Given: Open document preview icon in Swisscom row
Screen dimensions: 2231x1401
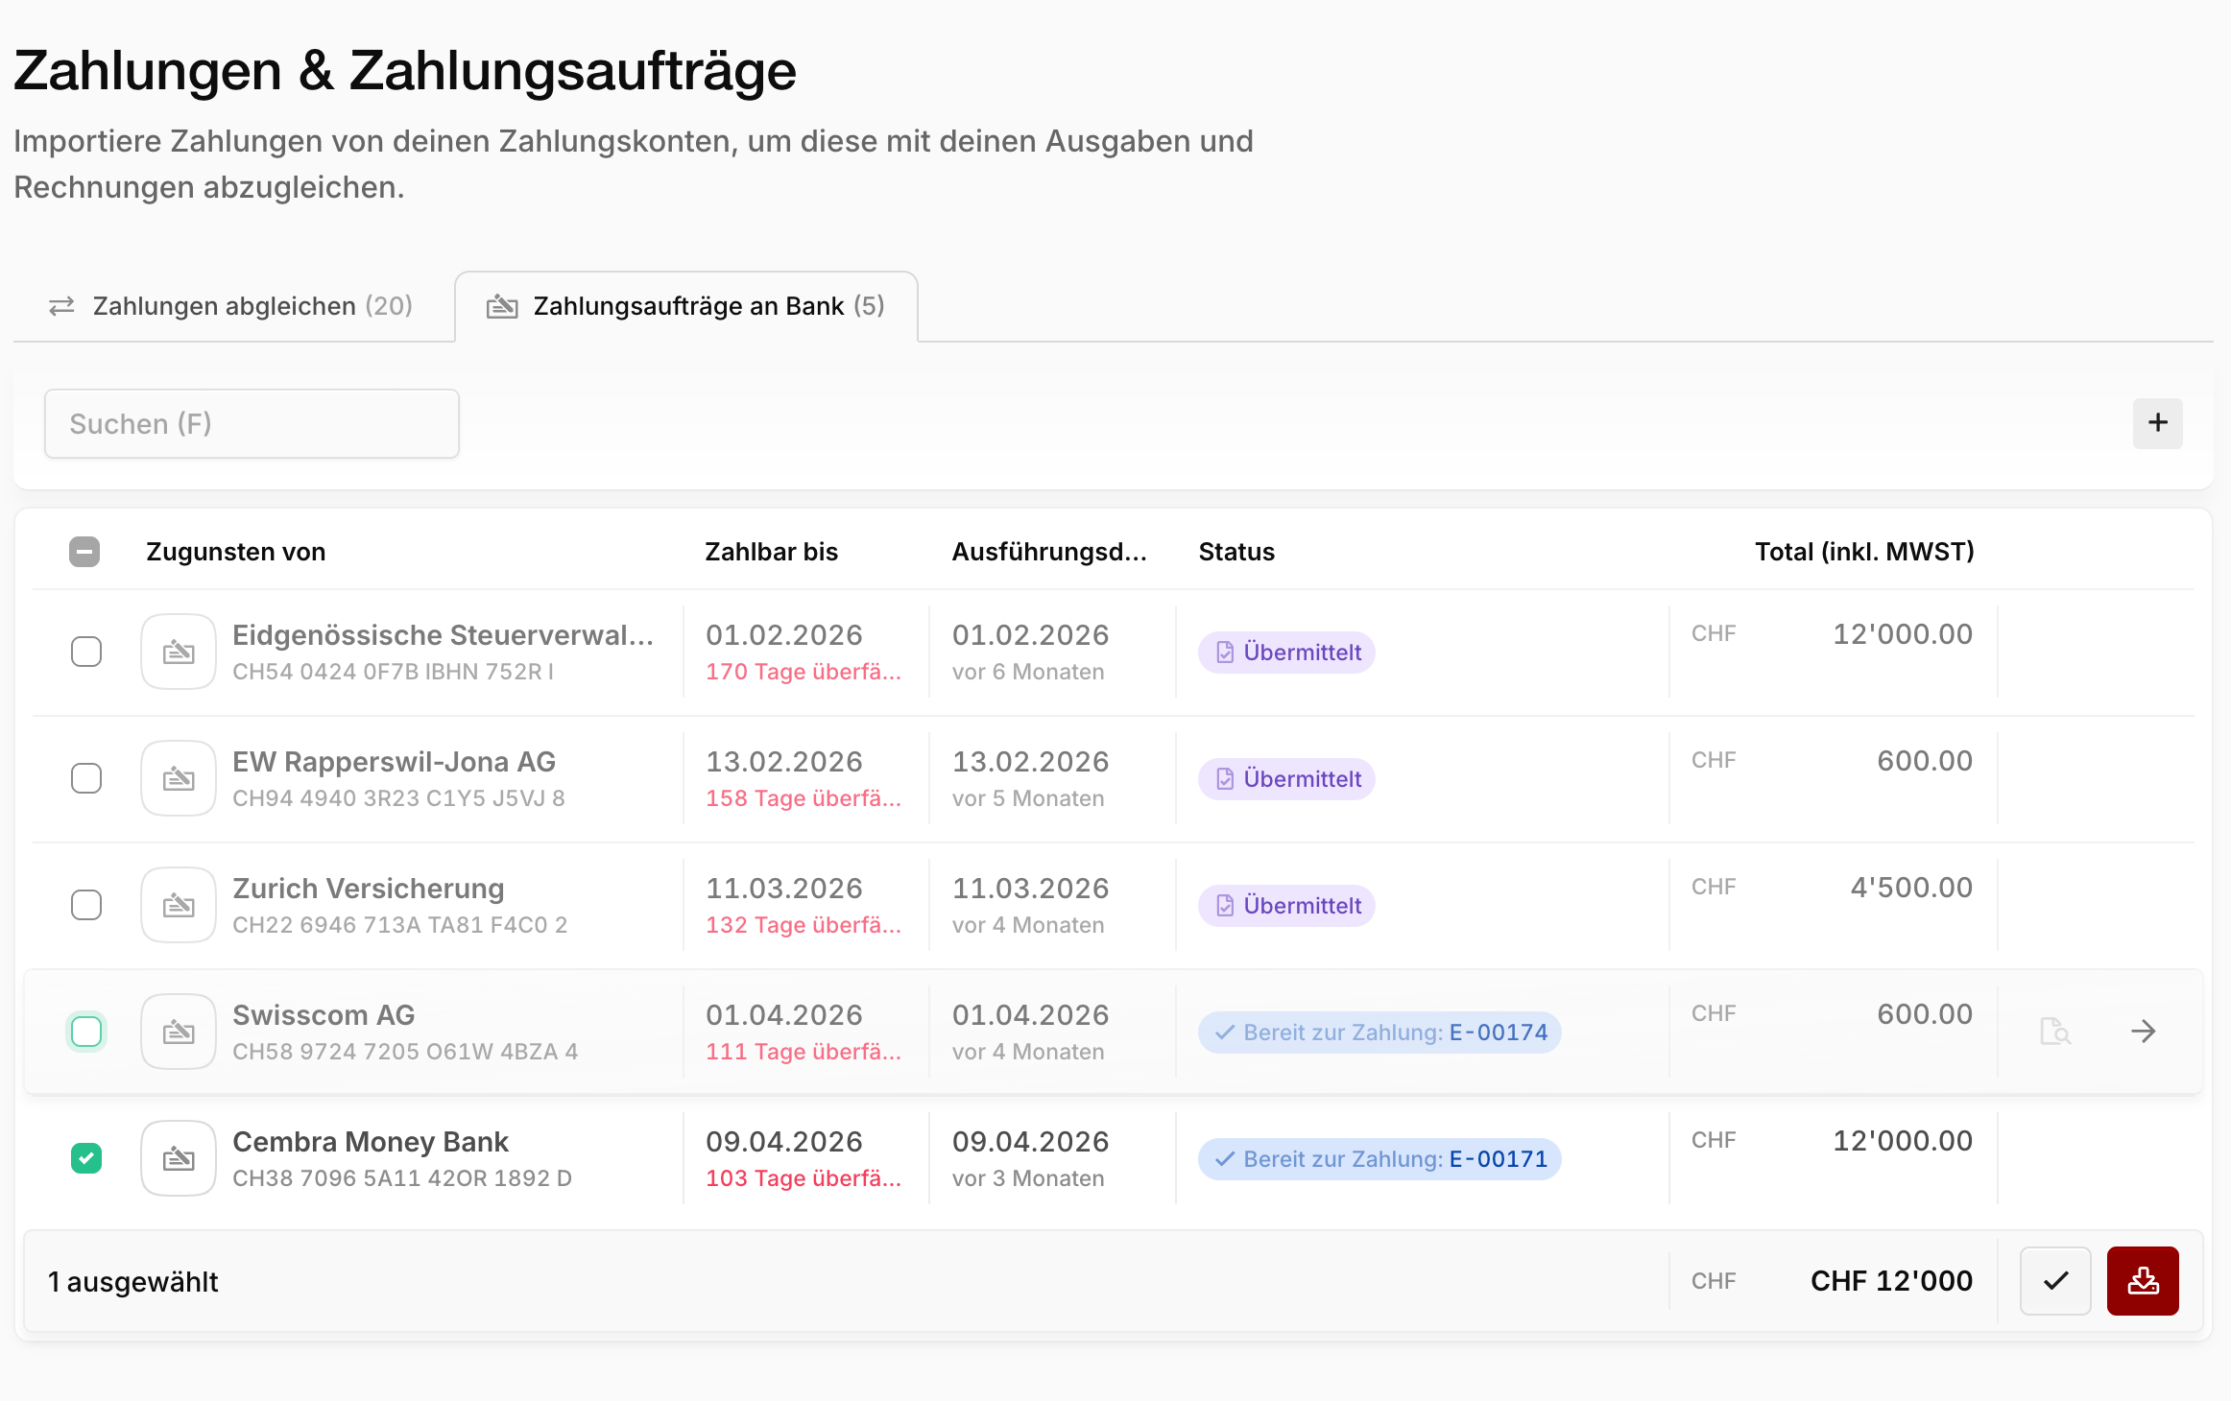Looking at the screenshot, I should pyautogui.click(x=2055, y=1032).
